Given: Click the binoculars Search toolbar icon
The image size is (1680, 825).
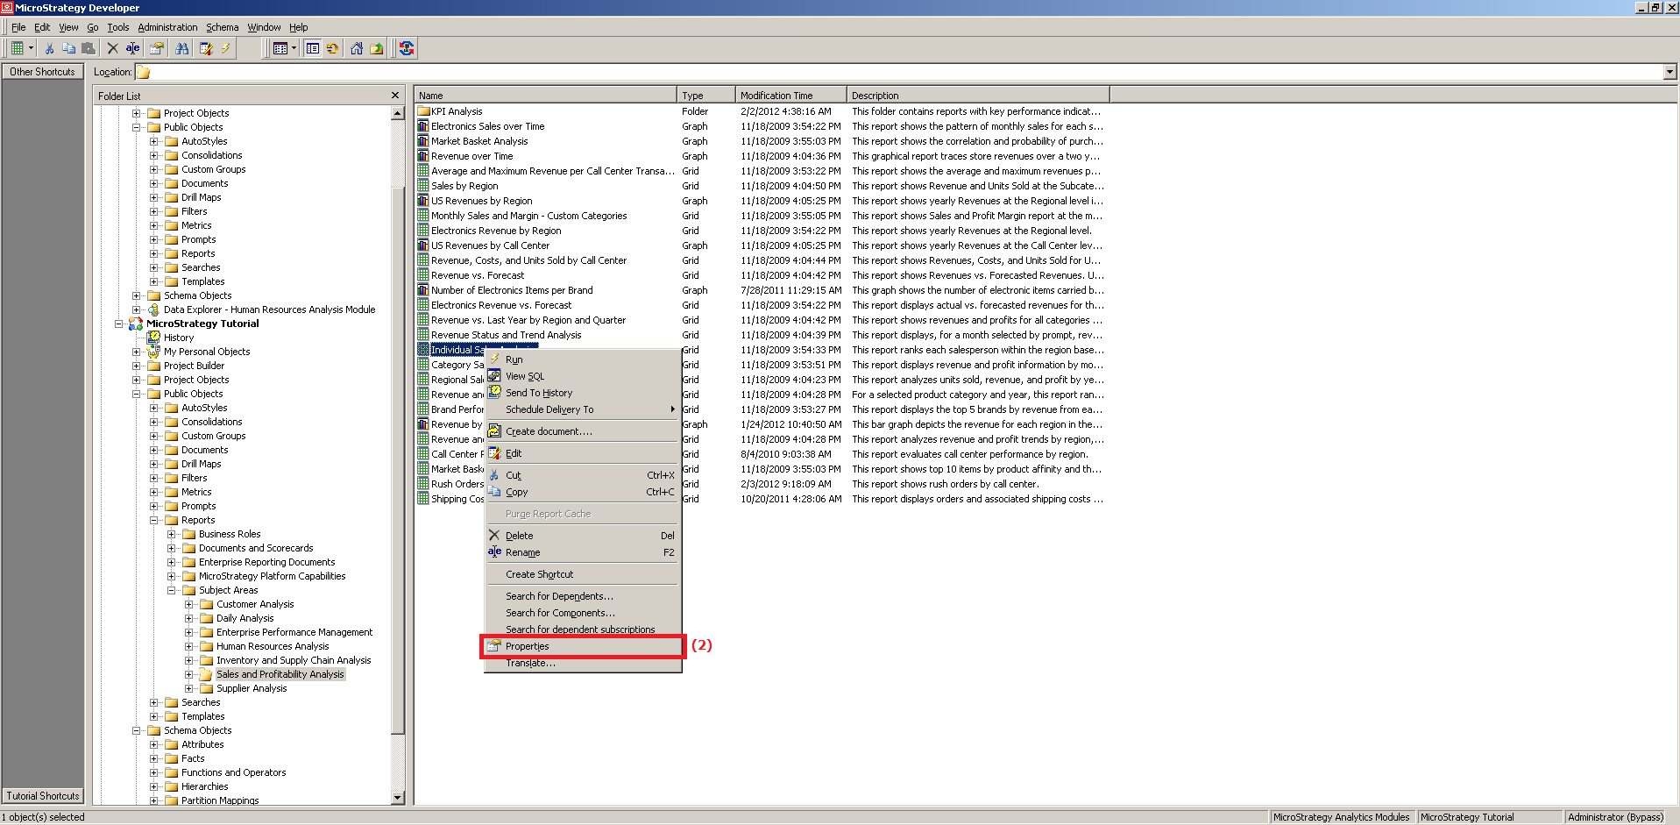Looking at the screenshot, I should pos(182,48).
